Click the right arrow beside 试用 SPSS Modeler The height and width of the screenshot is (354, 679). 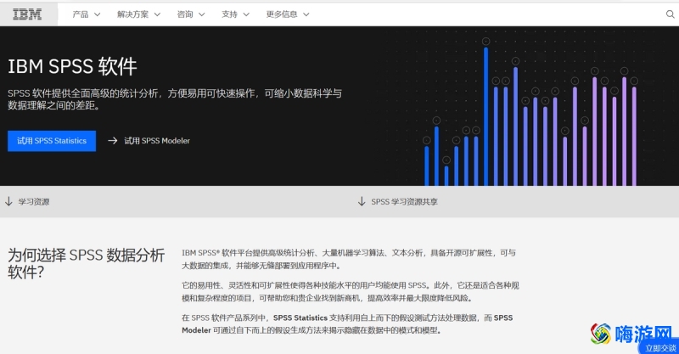[x=113, y=140]
